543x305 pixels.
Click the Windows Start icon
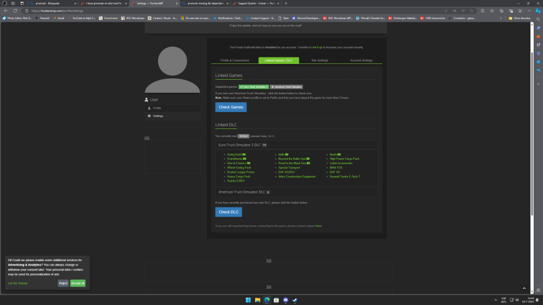pos(248,300)
